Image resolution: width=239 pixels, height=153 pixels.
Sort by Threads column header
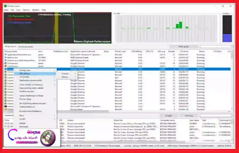tap(171, 51)
